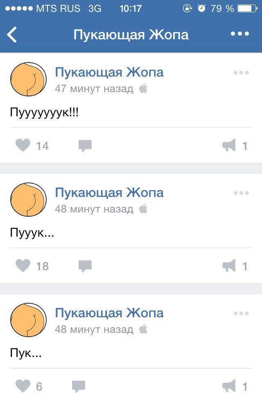Image resolution: width=262 pixels, height=393 pixels.
Task: Expand options for the "Пук..." post
Action: pyautogui.click(x=241, y=313)
